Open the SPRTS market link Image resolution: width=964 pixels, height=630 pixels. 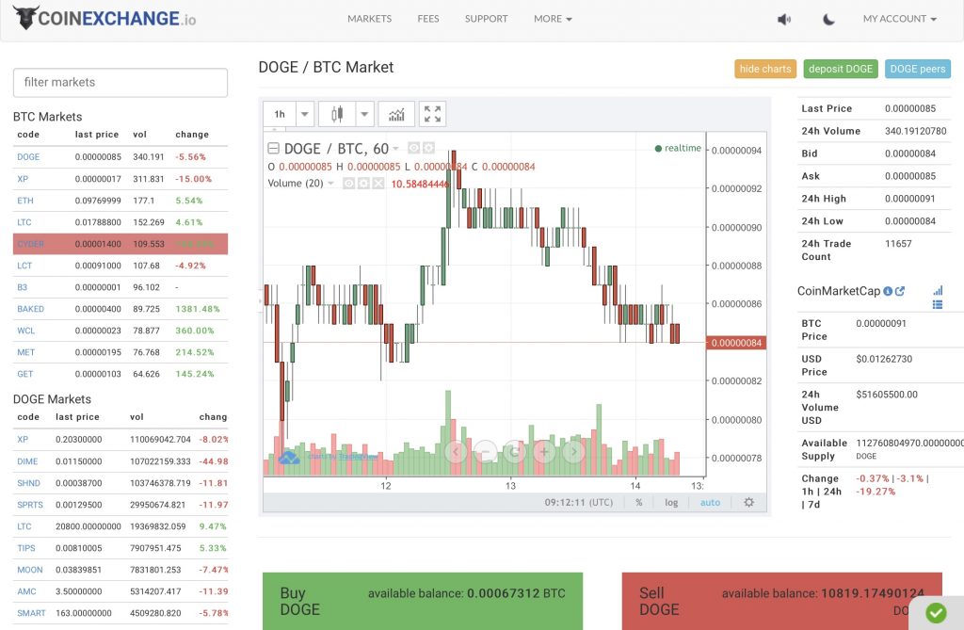pos(30,505)
